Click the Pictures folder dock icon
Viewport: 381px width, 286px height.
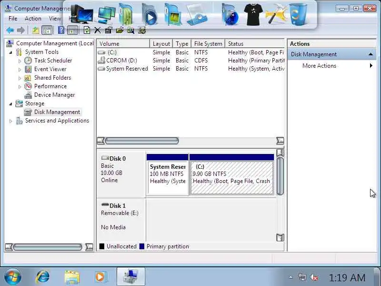click(x=172, y=14)
